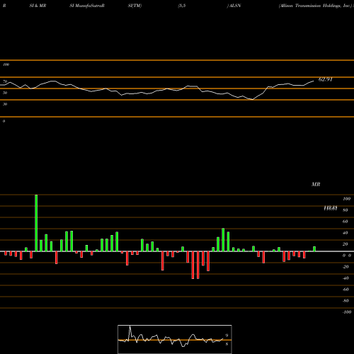The height and width of the screenshot is (354, 354).
Task: Click the '70' level on RSI axis
Action: tap(5, 81)
